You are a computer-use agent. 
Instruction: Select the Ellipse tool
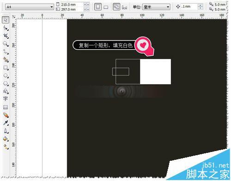point(6,76)
